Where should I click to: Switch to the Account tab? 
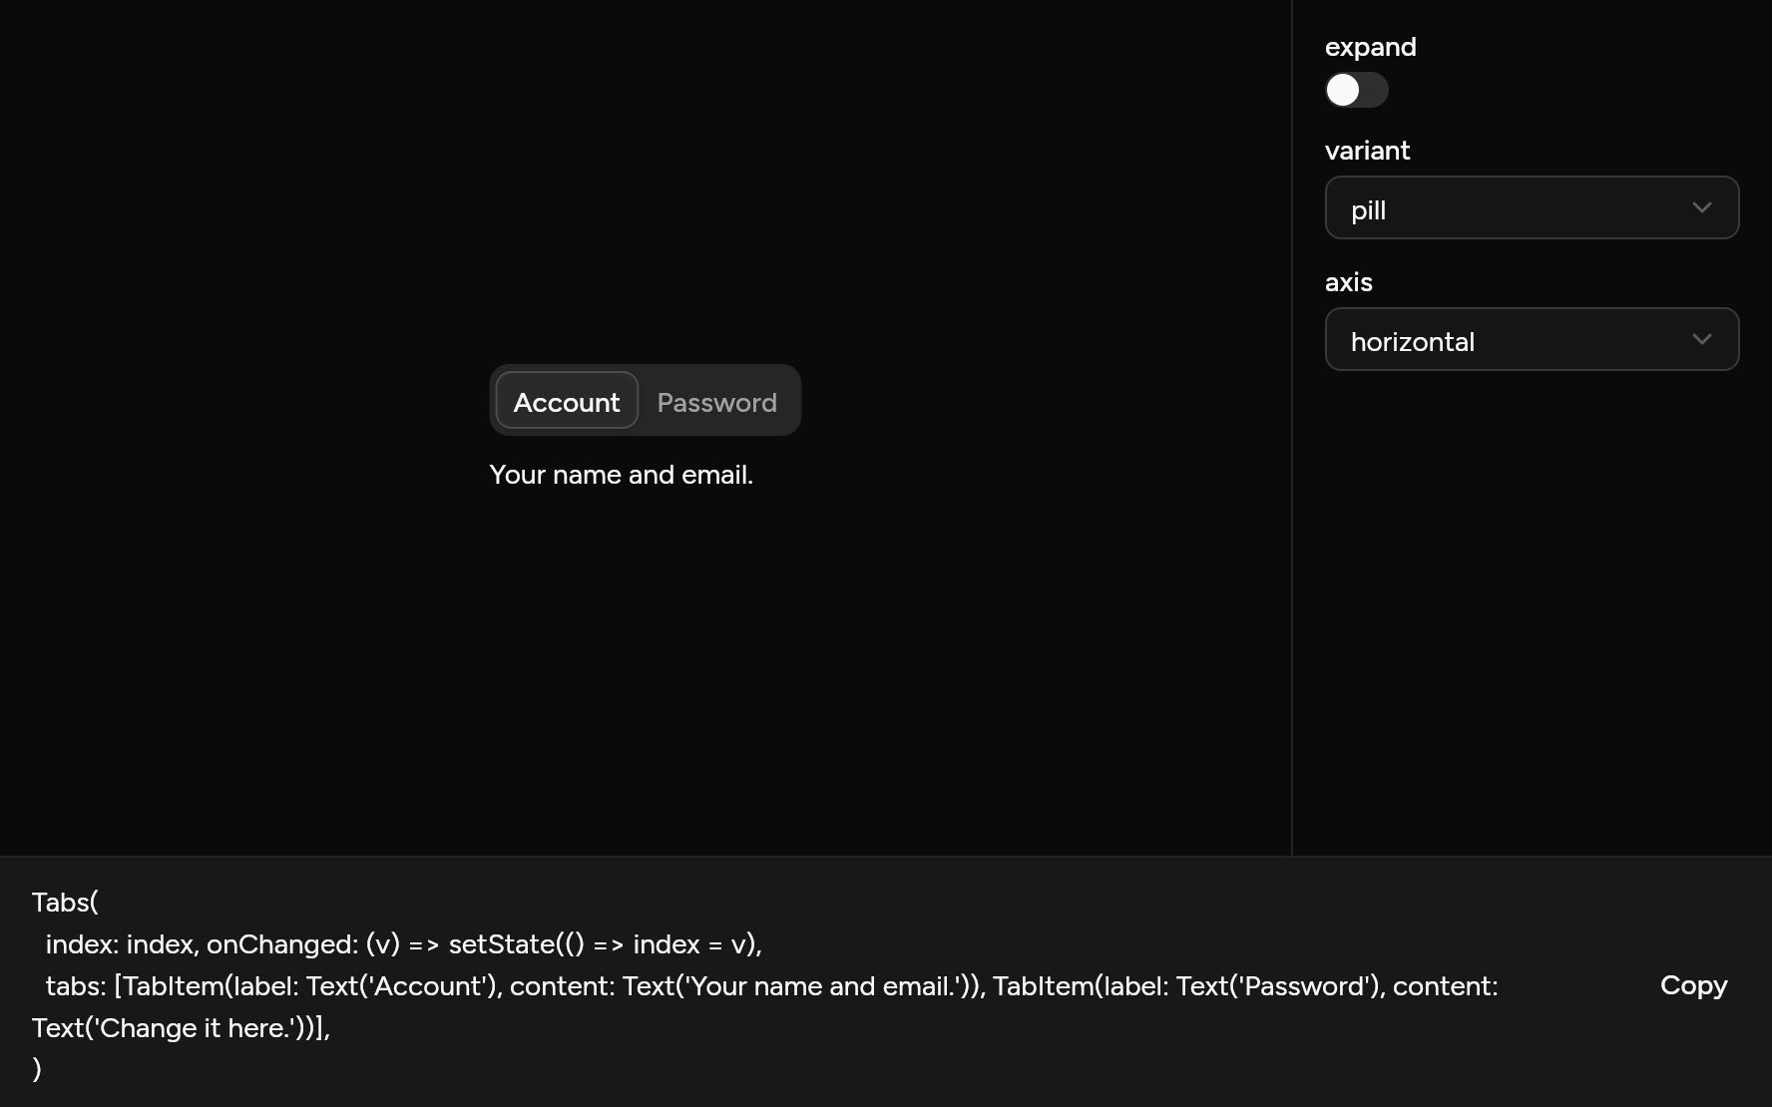coord(567,401)
